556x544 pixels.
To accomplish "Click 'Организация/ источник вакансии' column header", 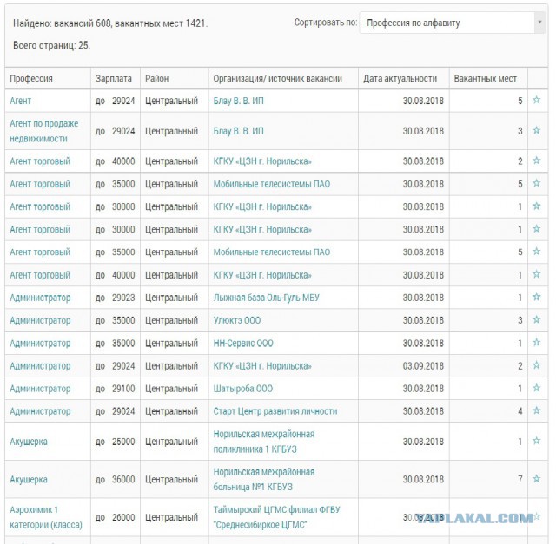I will point(278,79).
